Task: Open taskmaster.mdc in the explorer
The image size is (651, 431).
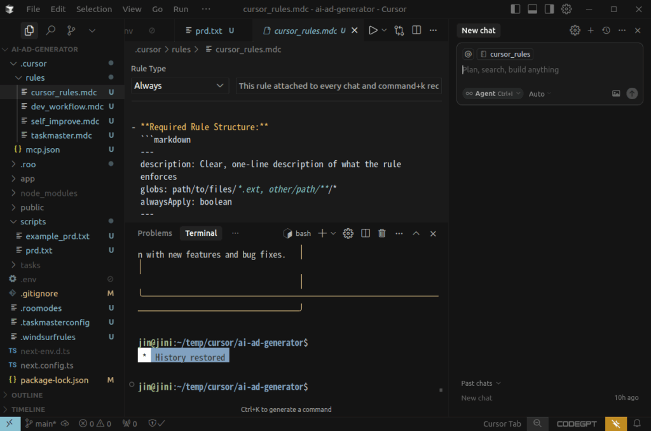Action: (62, 135)
